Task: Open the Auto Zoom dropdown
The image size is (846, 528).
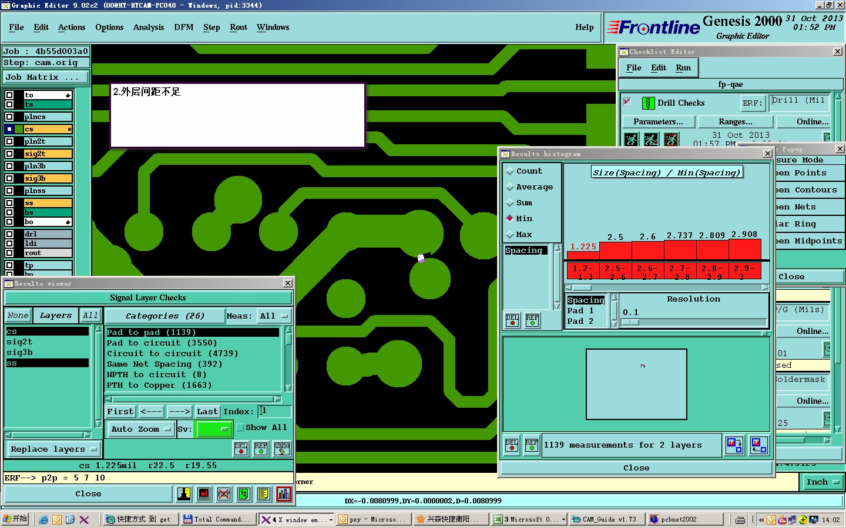Action: pyautogui.click(x=142, y=429)
